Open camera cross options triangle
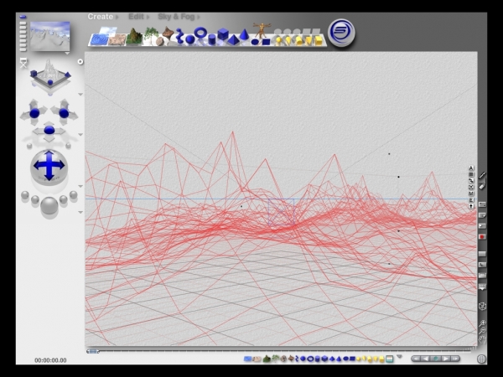The width and height of the screenshot is (503, 377). (x=80, y=135)
